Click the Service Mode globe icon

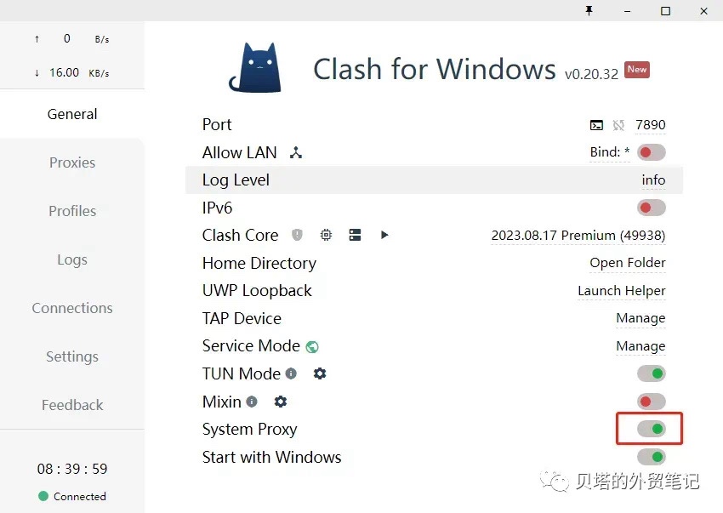(x=312, y=347)
